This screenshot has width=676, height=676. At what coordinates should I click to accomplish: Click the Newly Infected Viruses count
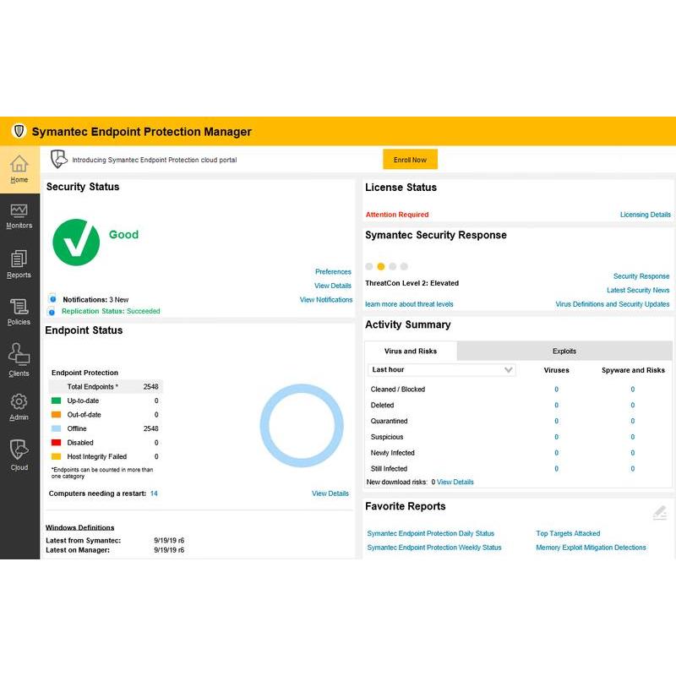(556, 453)
